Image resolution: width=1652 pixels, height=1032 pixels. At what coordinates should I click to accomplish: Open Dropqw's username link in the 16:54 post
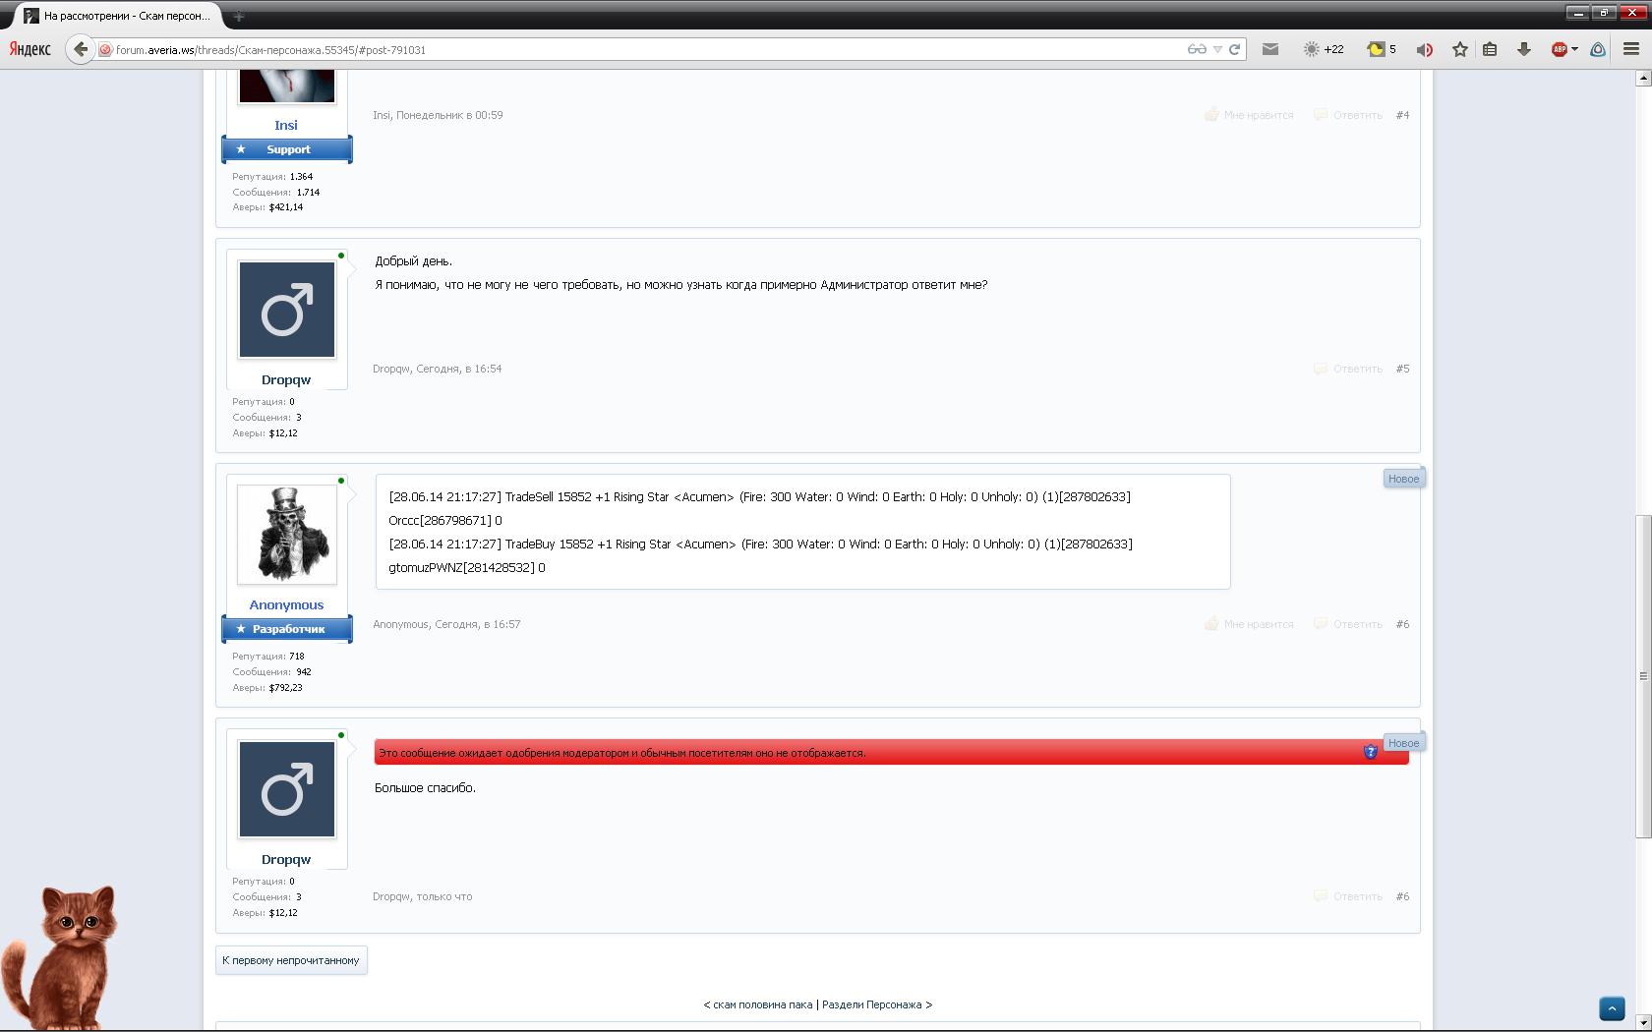(286, 379)
